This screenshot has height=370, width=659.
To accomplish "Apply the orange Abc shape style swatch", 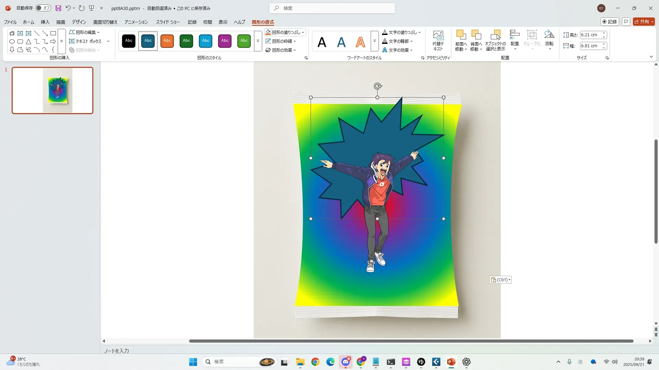I will point(167,41).
